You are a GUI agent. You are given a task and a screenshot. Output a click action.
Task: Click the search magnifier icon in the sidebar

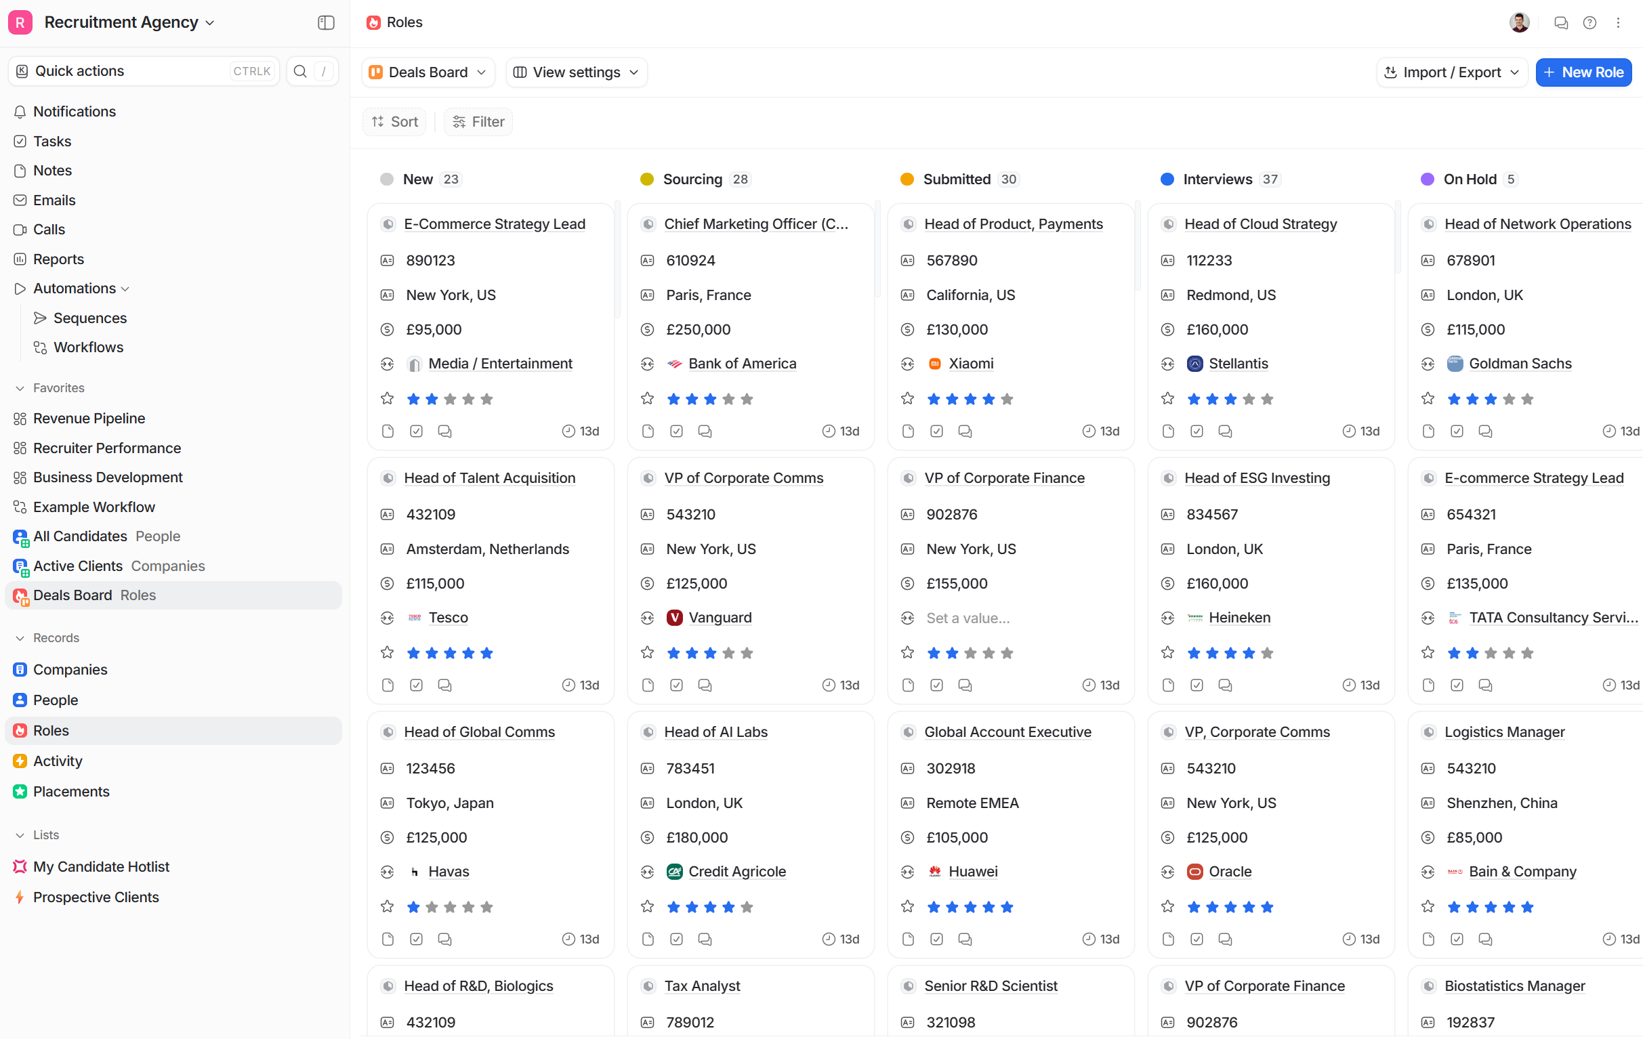(x=299, y=71)
